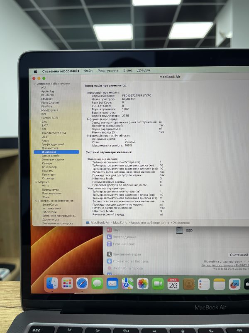The width and height of the screenshot is (249, 333).
Task: Open the Редагування menu
Action: [x=108, y=70]
